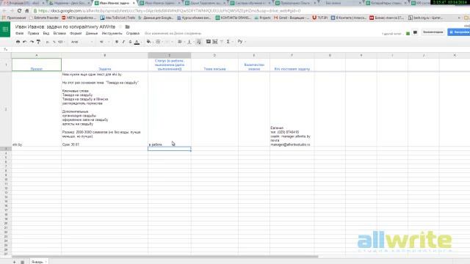Toggle italic formatting
This screenshot has width=470, height=264.
[123, 42]
